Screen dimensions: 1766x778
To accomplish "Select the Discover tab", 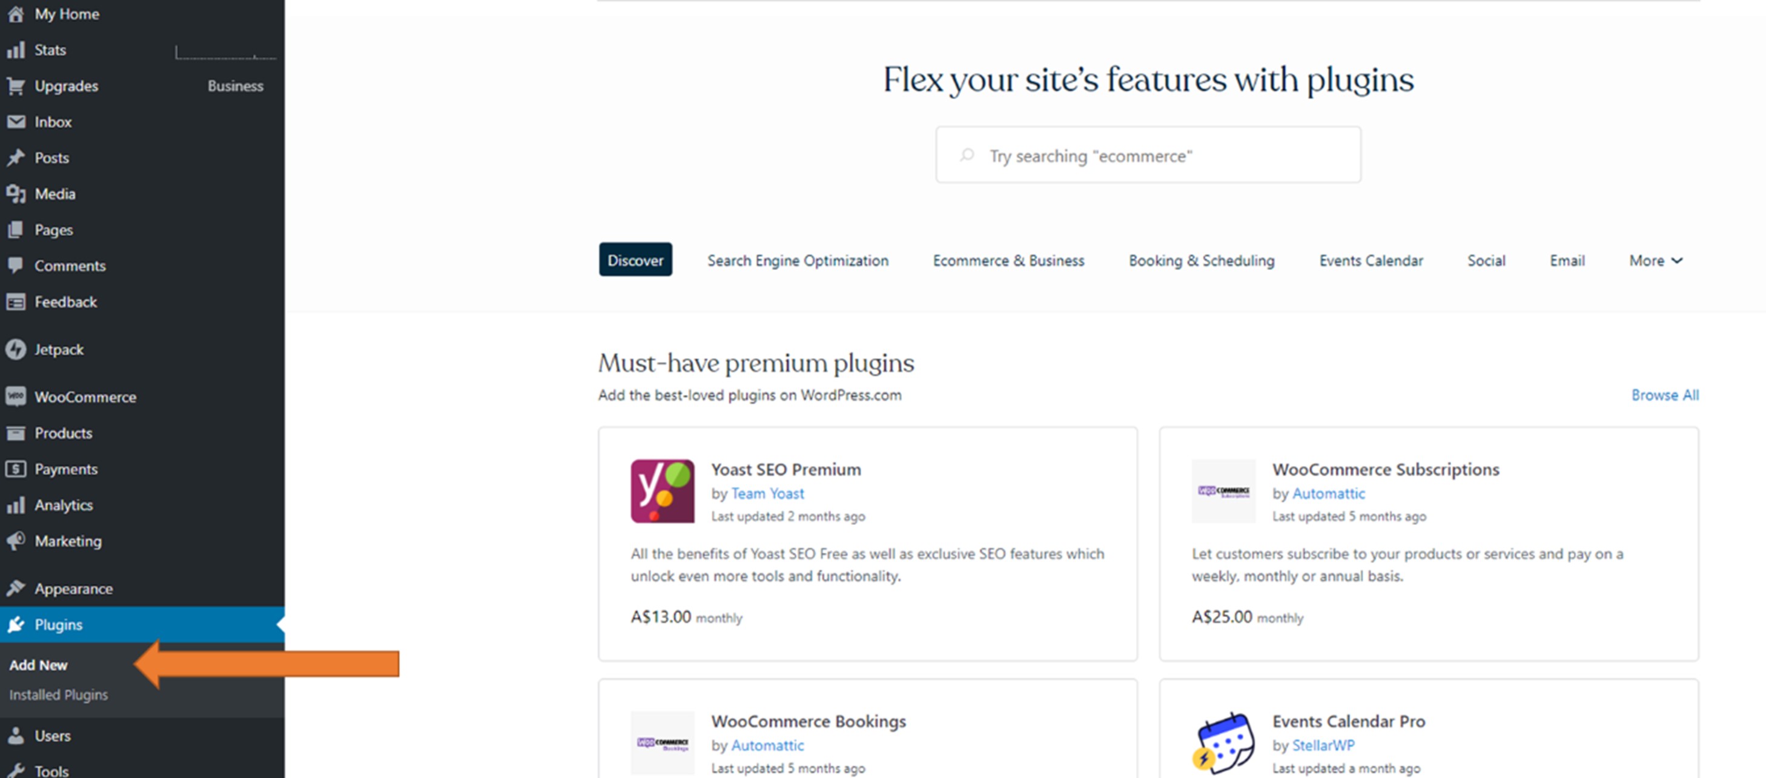I will pyautogui.click(x=635, y=260).
